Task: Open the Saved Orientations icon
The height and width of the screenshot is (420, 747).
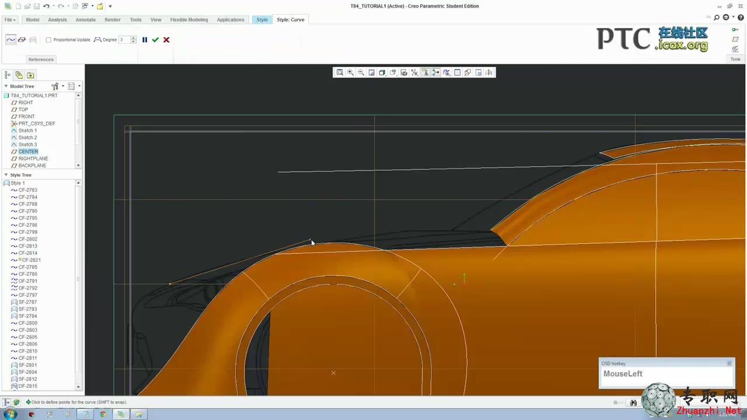Action: (393, 72)
